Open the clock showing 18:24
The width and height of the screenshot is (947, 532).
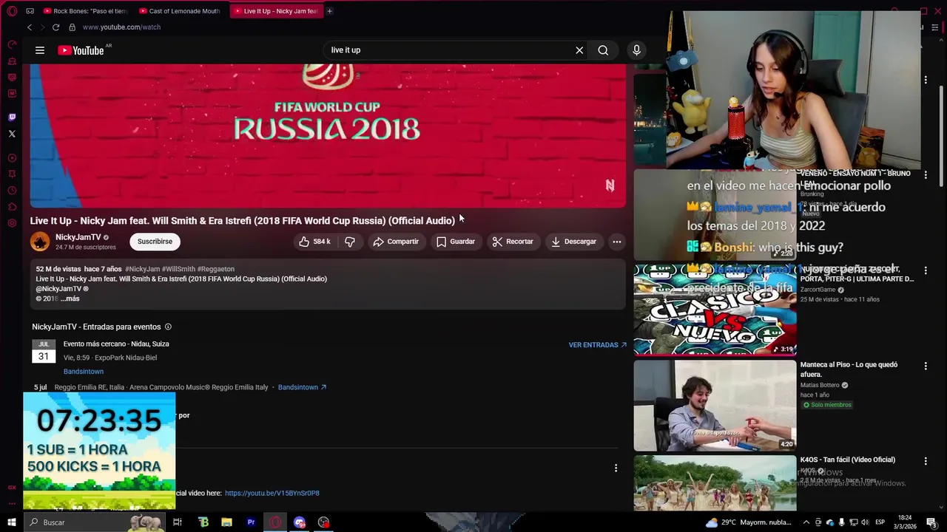click(x=906, y=522)
